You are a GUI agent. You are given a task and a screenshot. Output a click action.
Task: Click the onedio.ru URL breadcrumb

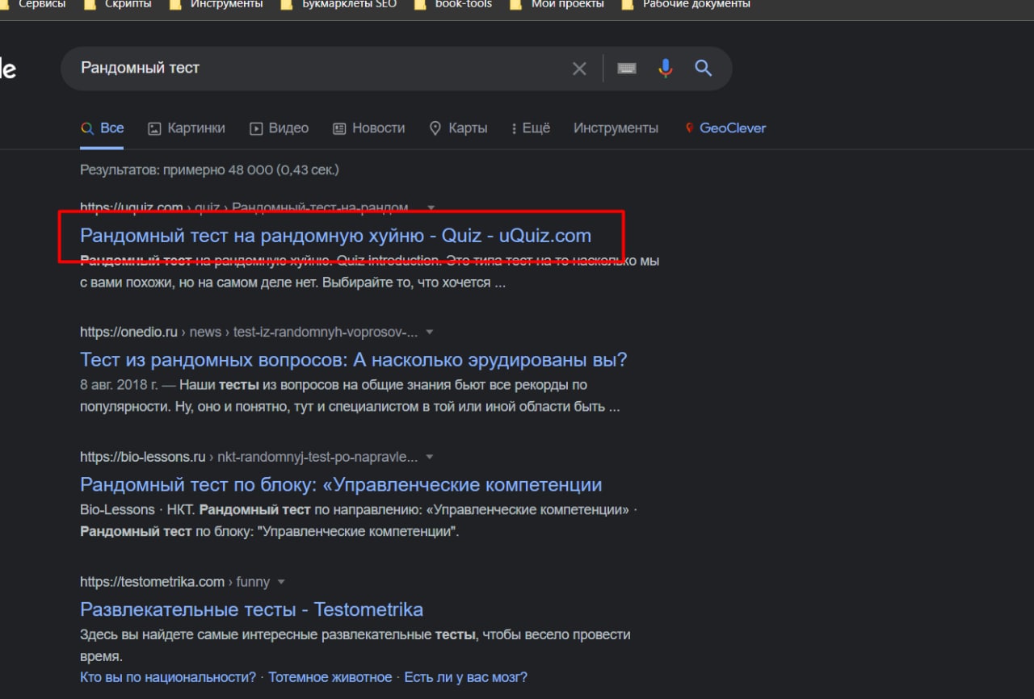(x=249, y=332)
